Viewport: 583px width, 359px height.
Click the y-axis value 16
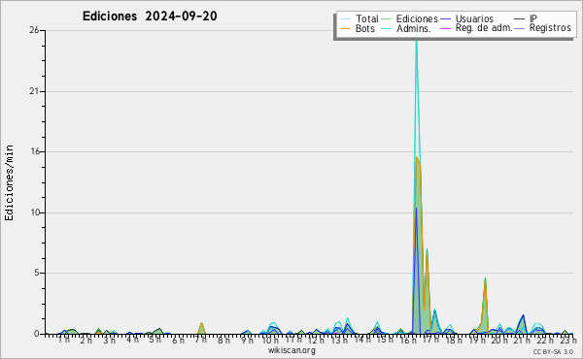point(34,151)
